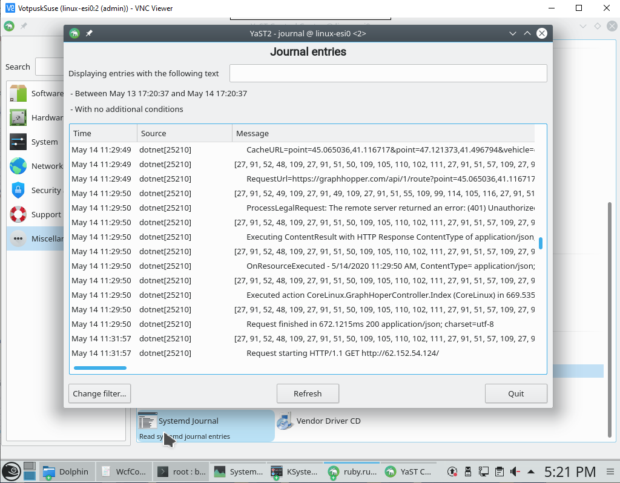Switch to the Dolphin taskbar entry
This screenshot has width=620, height=483.
coord(67,471)
